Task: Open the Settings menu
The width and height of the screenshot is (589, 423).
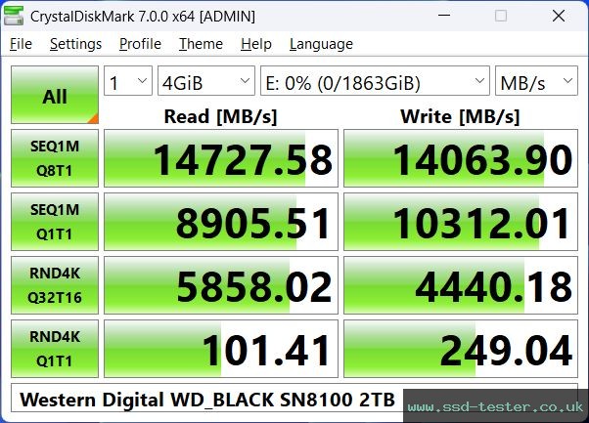Action: 75,44
